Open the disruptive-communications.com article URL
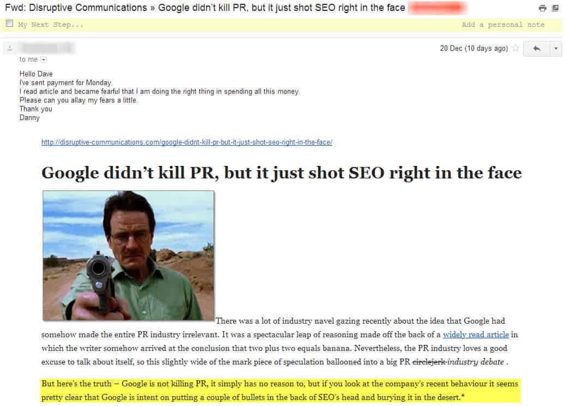565x406 pixels. [187, 142]
